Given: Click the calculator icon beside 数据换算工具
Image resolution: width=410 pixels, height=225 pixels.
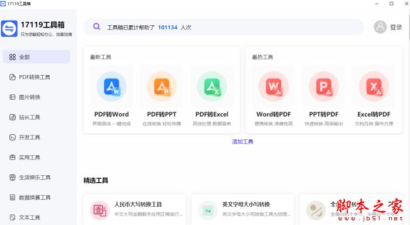Looking at the screenshot, I should 12,197.
